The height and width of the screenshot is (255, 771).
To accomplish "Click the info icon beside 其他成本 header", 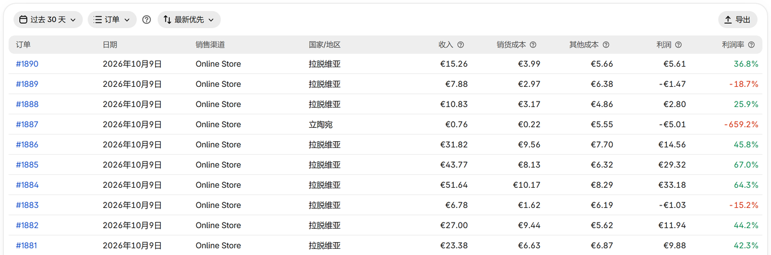I will click(x=606, y=45).
